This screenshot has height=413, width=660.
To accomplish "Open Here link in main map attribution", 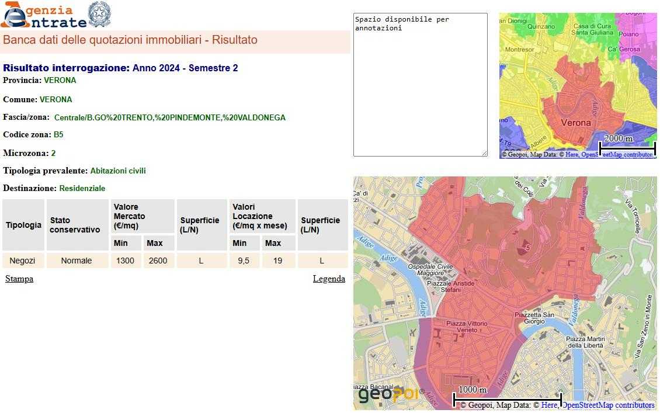I will pos(549,405).
